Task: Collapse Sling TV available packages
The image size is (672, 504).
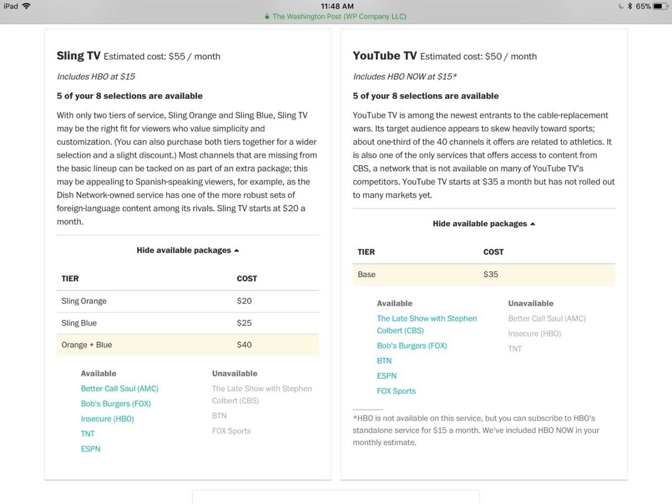Action: pos(188,250)
